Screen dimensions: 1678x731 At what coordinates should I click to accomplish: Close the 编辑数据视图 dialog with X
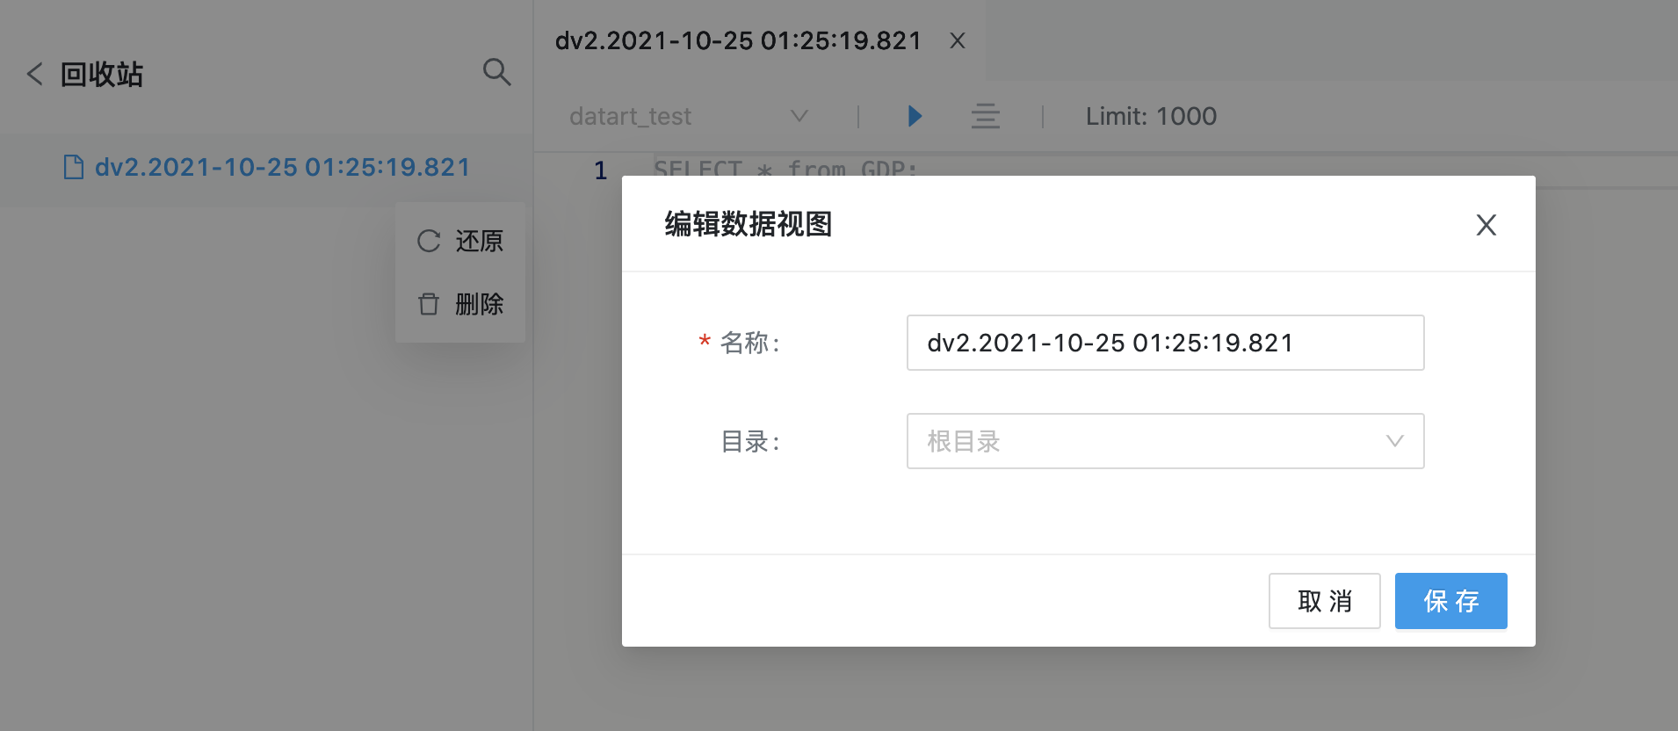click(x=1486, y=225)
